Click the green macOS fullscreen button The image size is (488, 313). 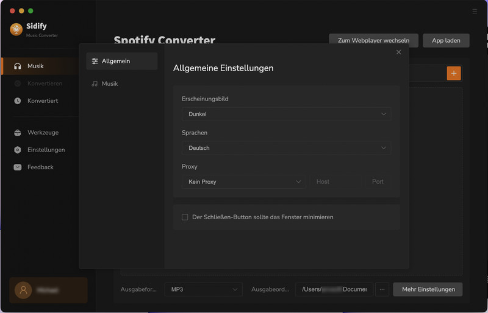[30, 11]
